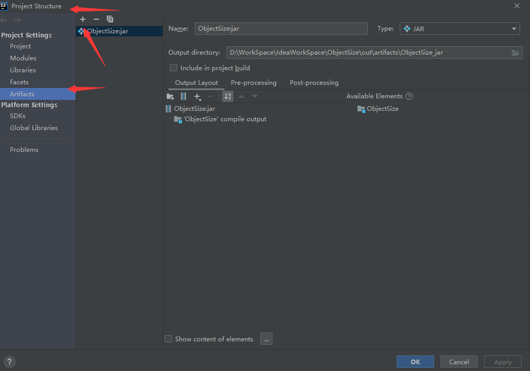Open SDKs platform settings
This screenshot has height=371, width=530.
click(18, 116)
